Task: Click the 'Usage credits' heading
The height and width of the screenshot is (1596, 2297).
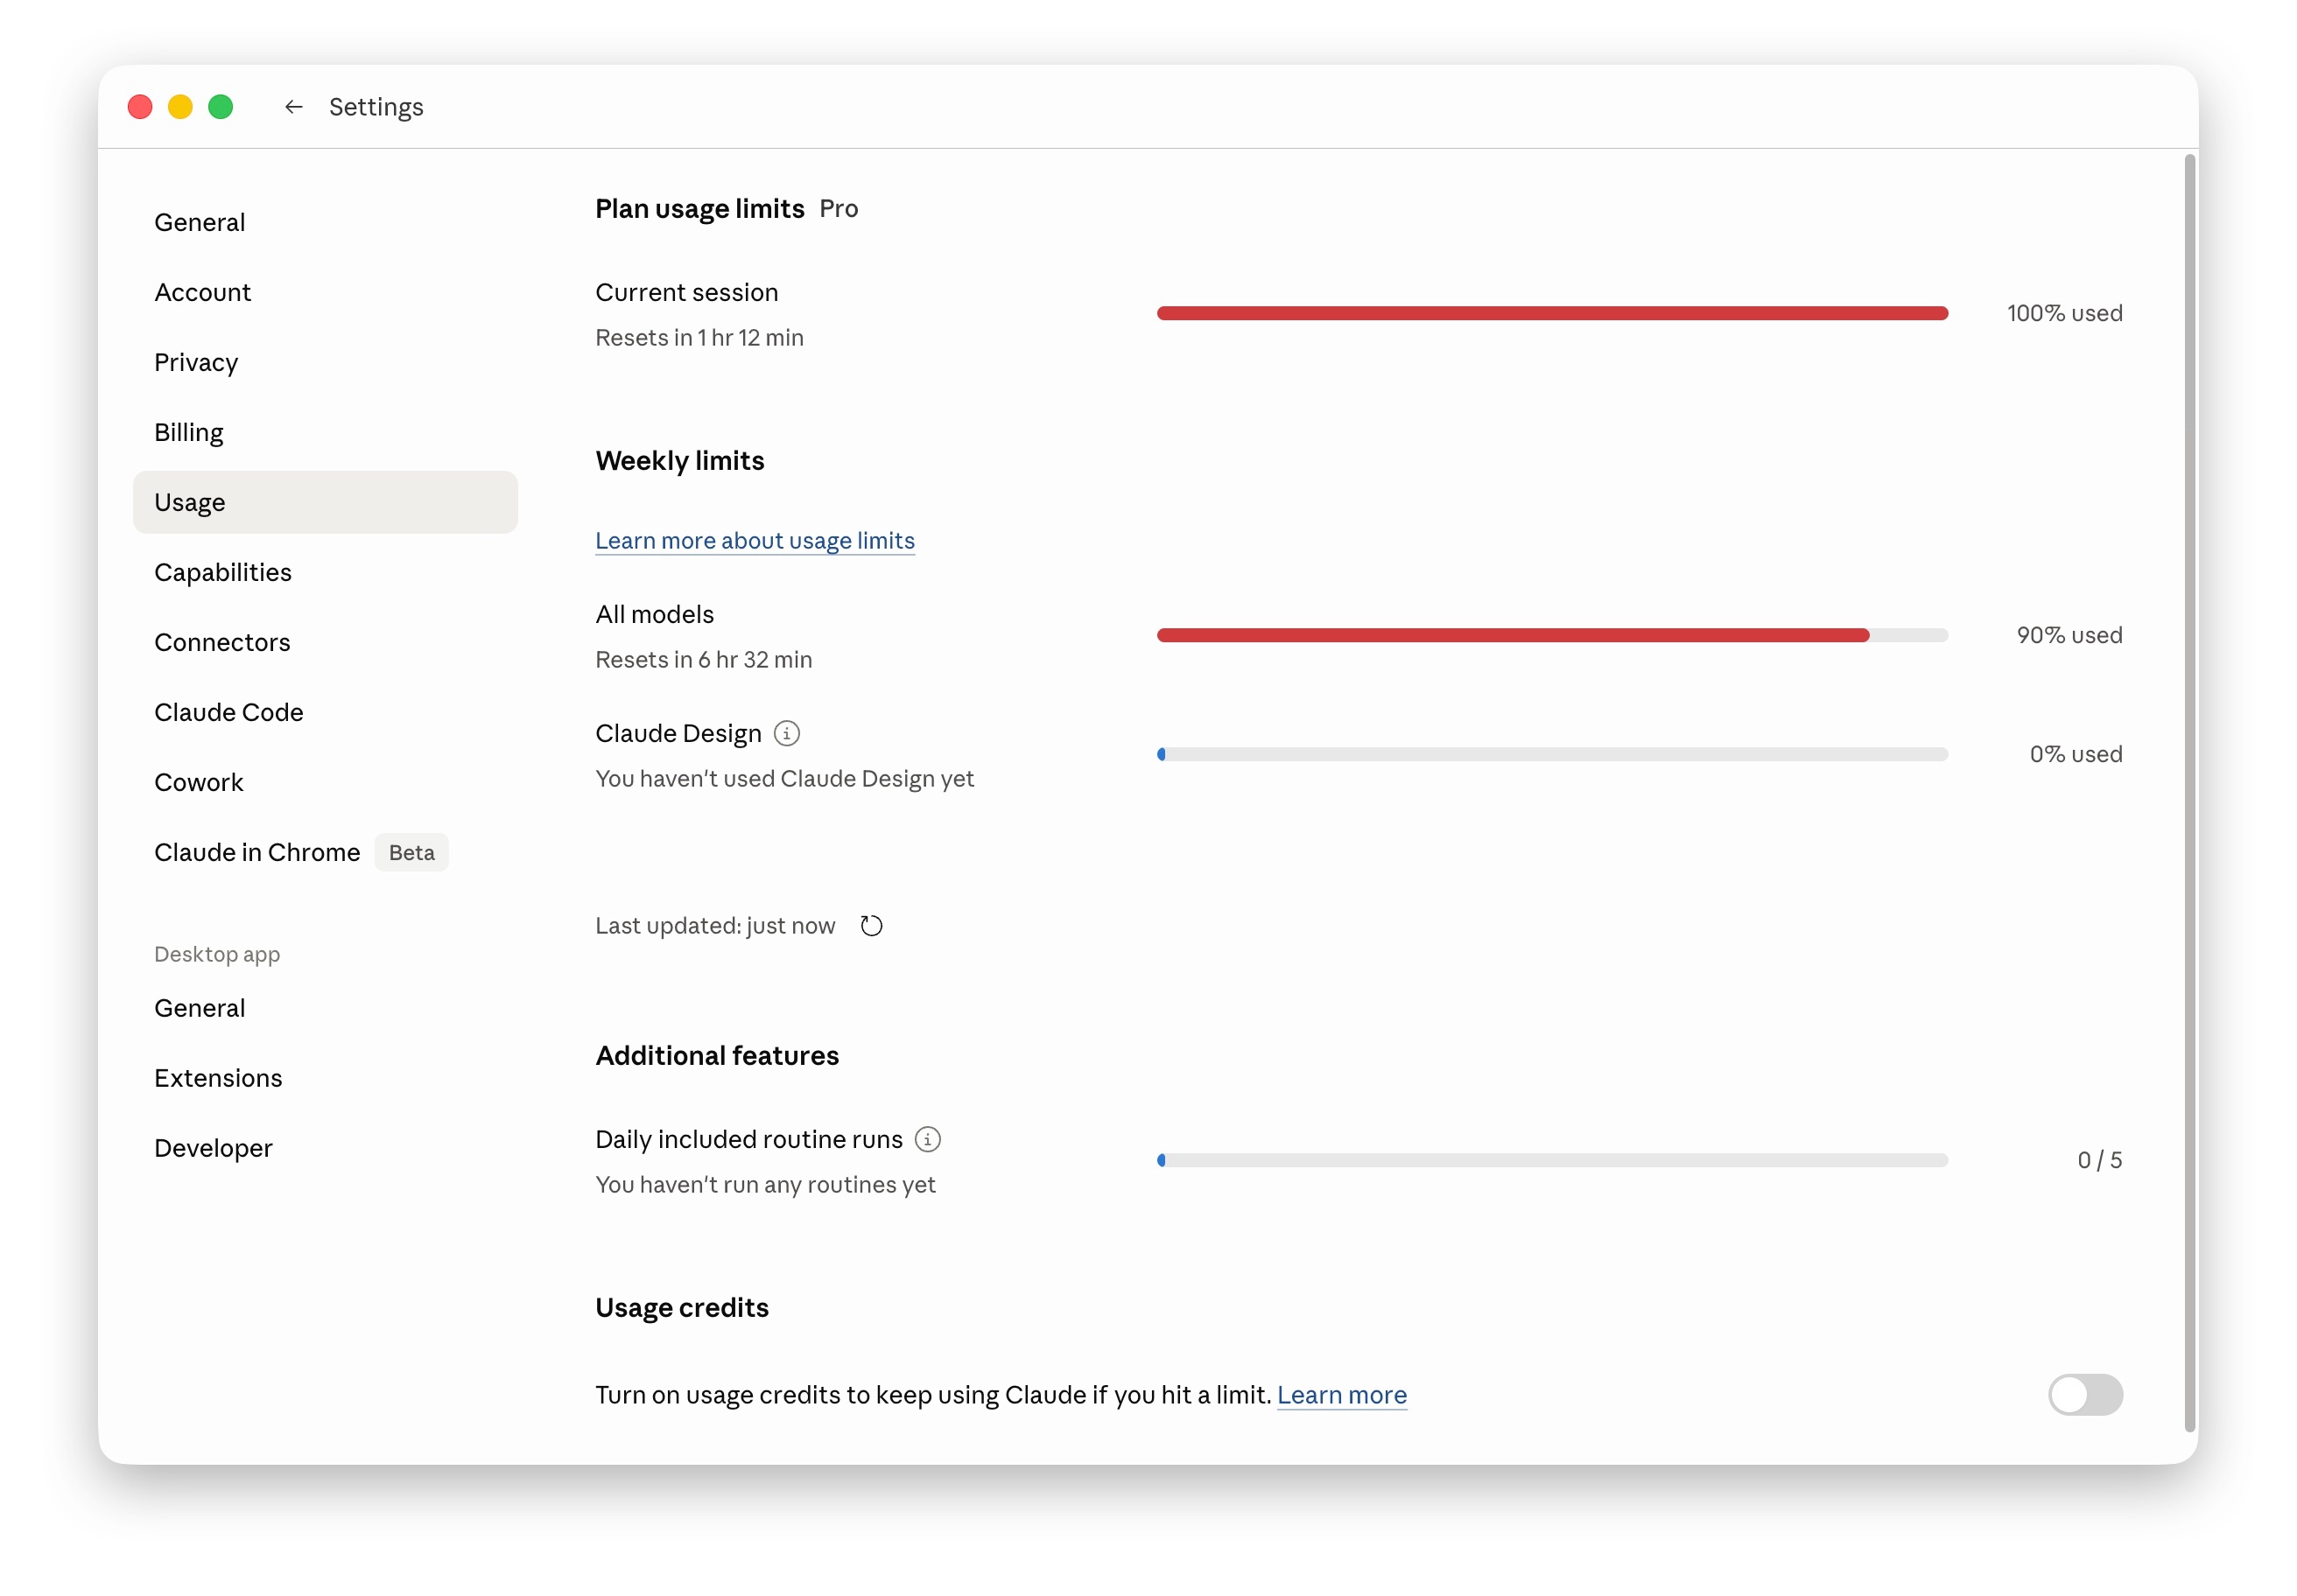Action: 682,1308
